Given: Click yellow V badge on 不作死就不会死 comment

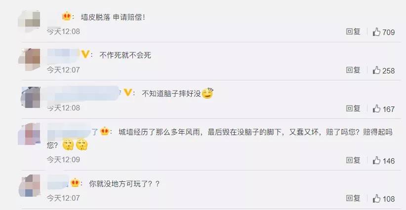Looking at the screenshot, I should click(85, 54).
